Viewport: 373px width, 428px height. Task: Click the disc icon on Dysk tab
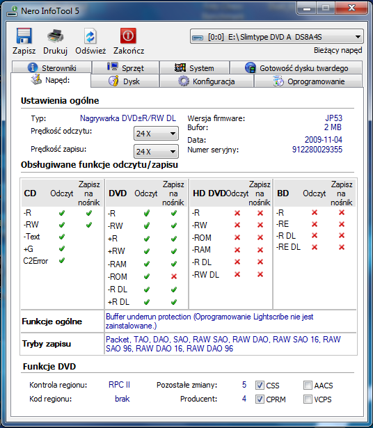(x=113, y=81)
